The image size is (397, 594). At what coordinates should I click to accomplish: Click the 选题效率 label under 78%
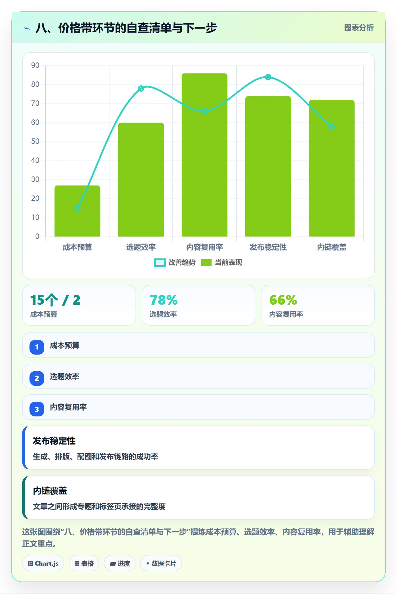[163, 314]
